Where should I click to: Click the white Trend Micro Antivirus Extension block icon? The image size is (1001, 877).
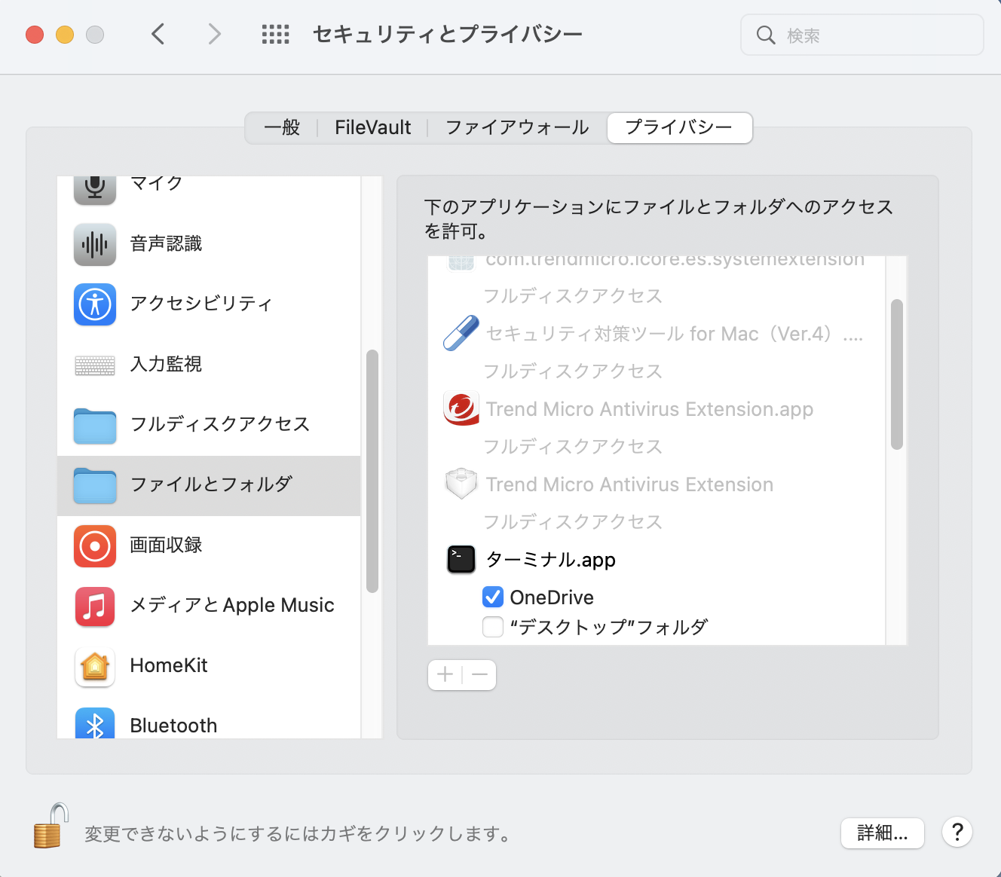pos(461,484)
